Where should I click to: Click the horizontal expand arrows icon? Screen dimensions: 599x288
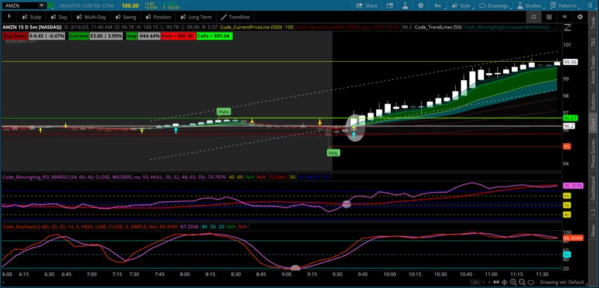coord(496,283)
